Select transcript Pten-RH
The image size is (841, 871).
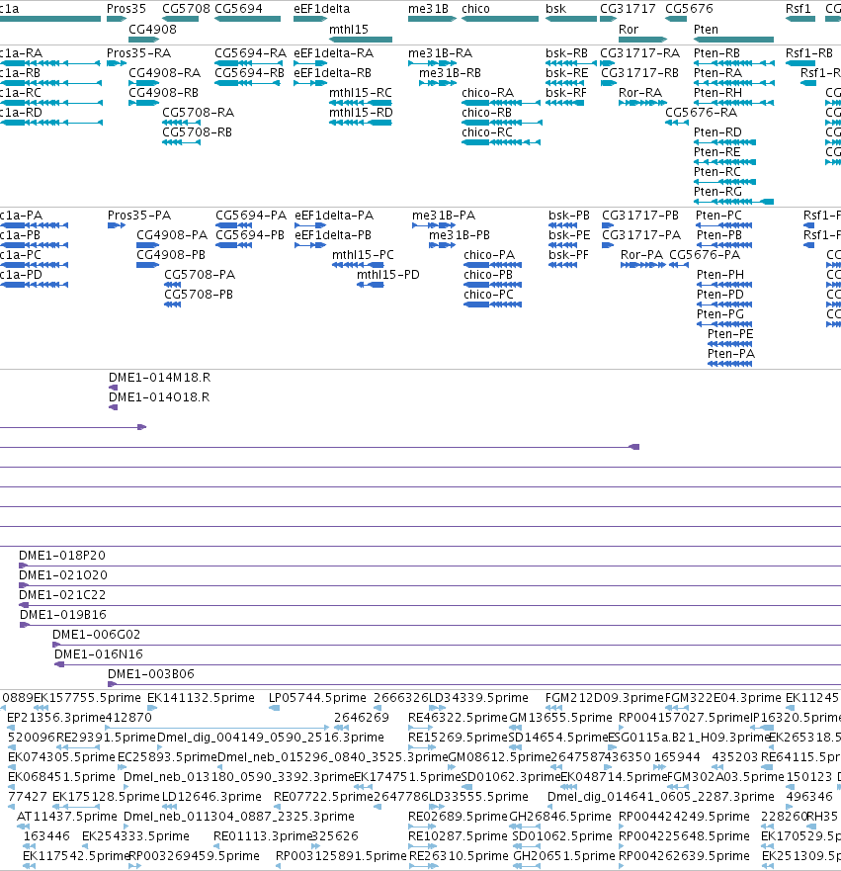[x=717, y=93]
